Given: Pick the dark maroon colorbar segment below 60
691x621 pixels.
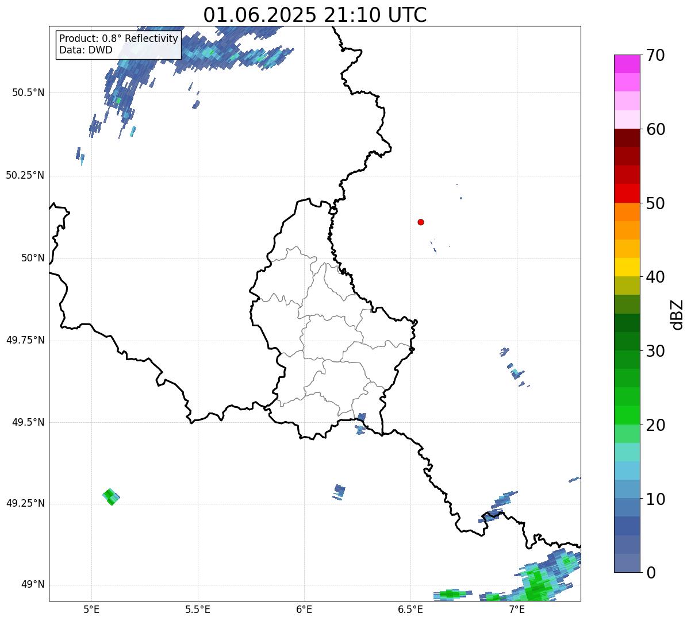Looking at the screenshot, I should pos(627,138).
